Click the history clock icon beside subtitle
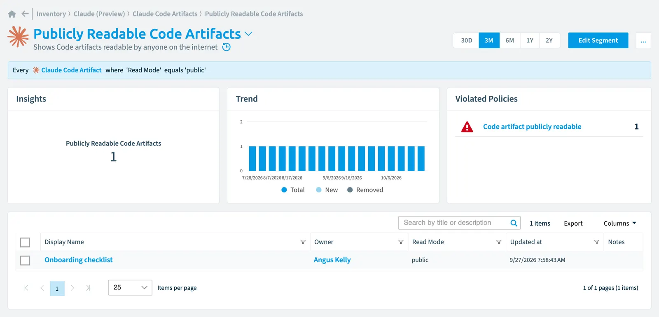 pyautogui.click(x=227, y=47)
